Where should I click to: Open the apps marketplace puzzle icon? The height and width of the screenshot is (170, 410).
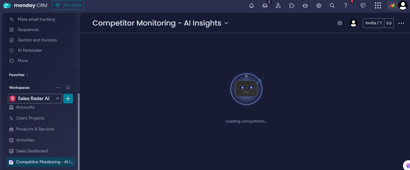coord(292,5)
